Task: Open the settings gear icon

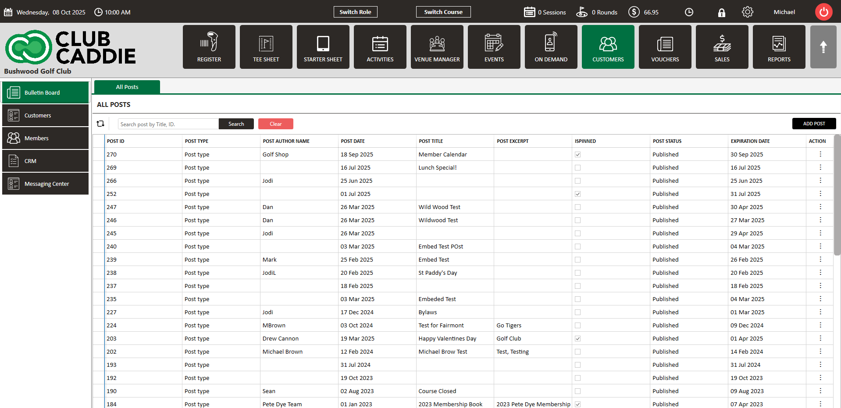Action: pyautogui.click(x=747, y=12)
